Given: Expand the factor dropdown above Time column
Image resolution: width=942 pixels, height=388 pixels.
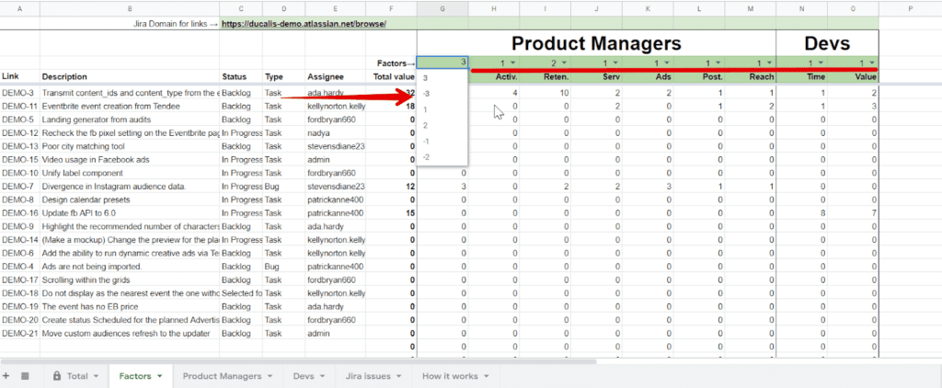Looking at the screenshot, I should click(823, 63).
